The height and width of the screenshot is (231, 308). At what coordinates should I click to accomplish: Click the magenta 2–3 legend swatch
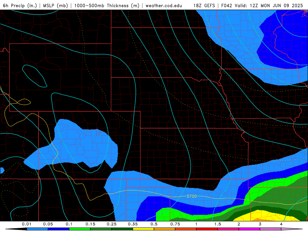pos(249,229)
